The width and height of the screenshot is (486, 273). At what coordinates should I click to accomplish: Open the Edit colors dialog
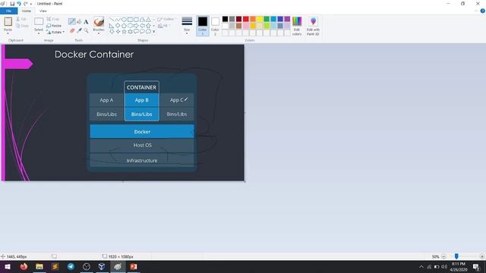coord(297,26)
